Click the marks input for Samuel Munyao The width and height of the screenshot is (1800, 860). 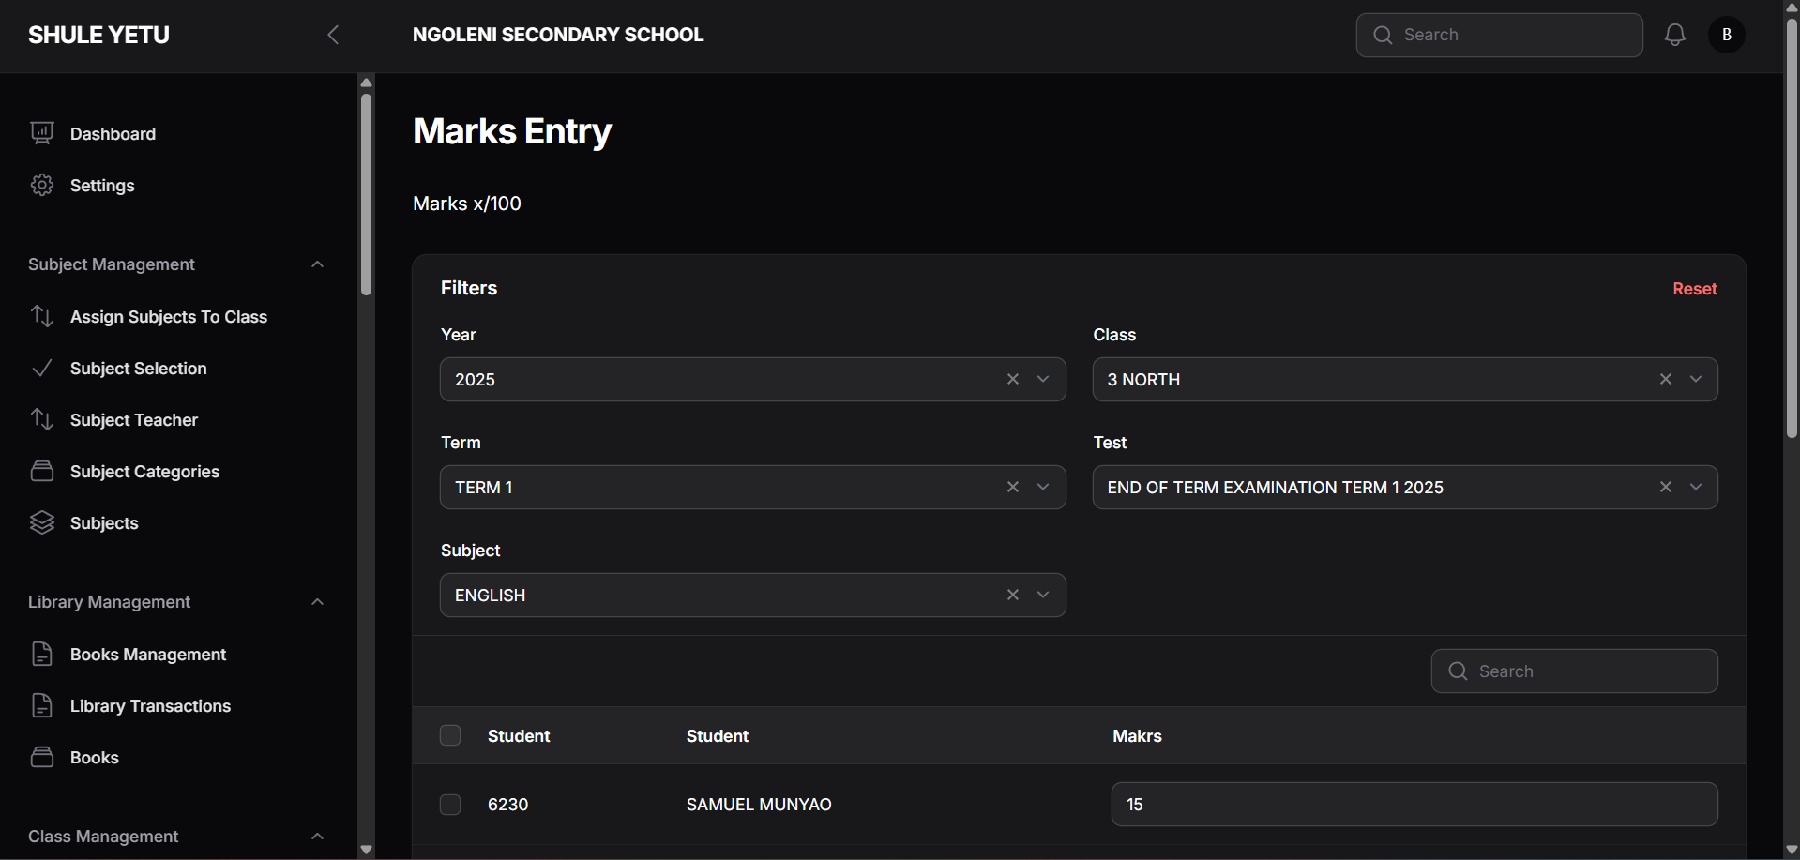[1414, 805]
